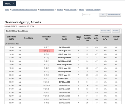The width and height of the screenshot is (125, 104).
Task: Select wind value SW 96 gust 148
Action: click(x=64, y=68)
